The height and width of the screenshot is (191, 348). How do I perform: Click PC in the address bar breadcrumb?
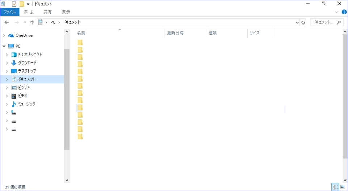click(53, 22)
